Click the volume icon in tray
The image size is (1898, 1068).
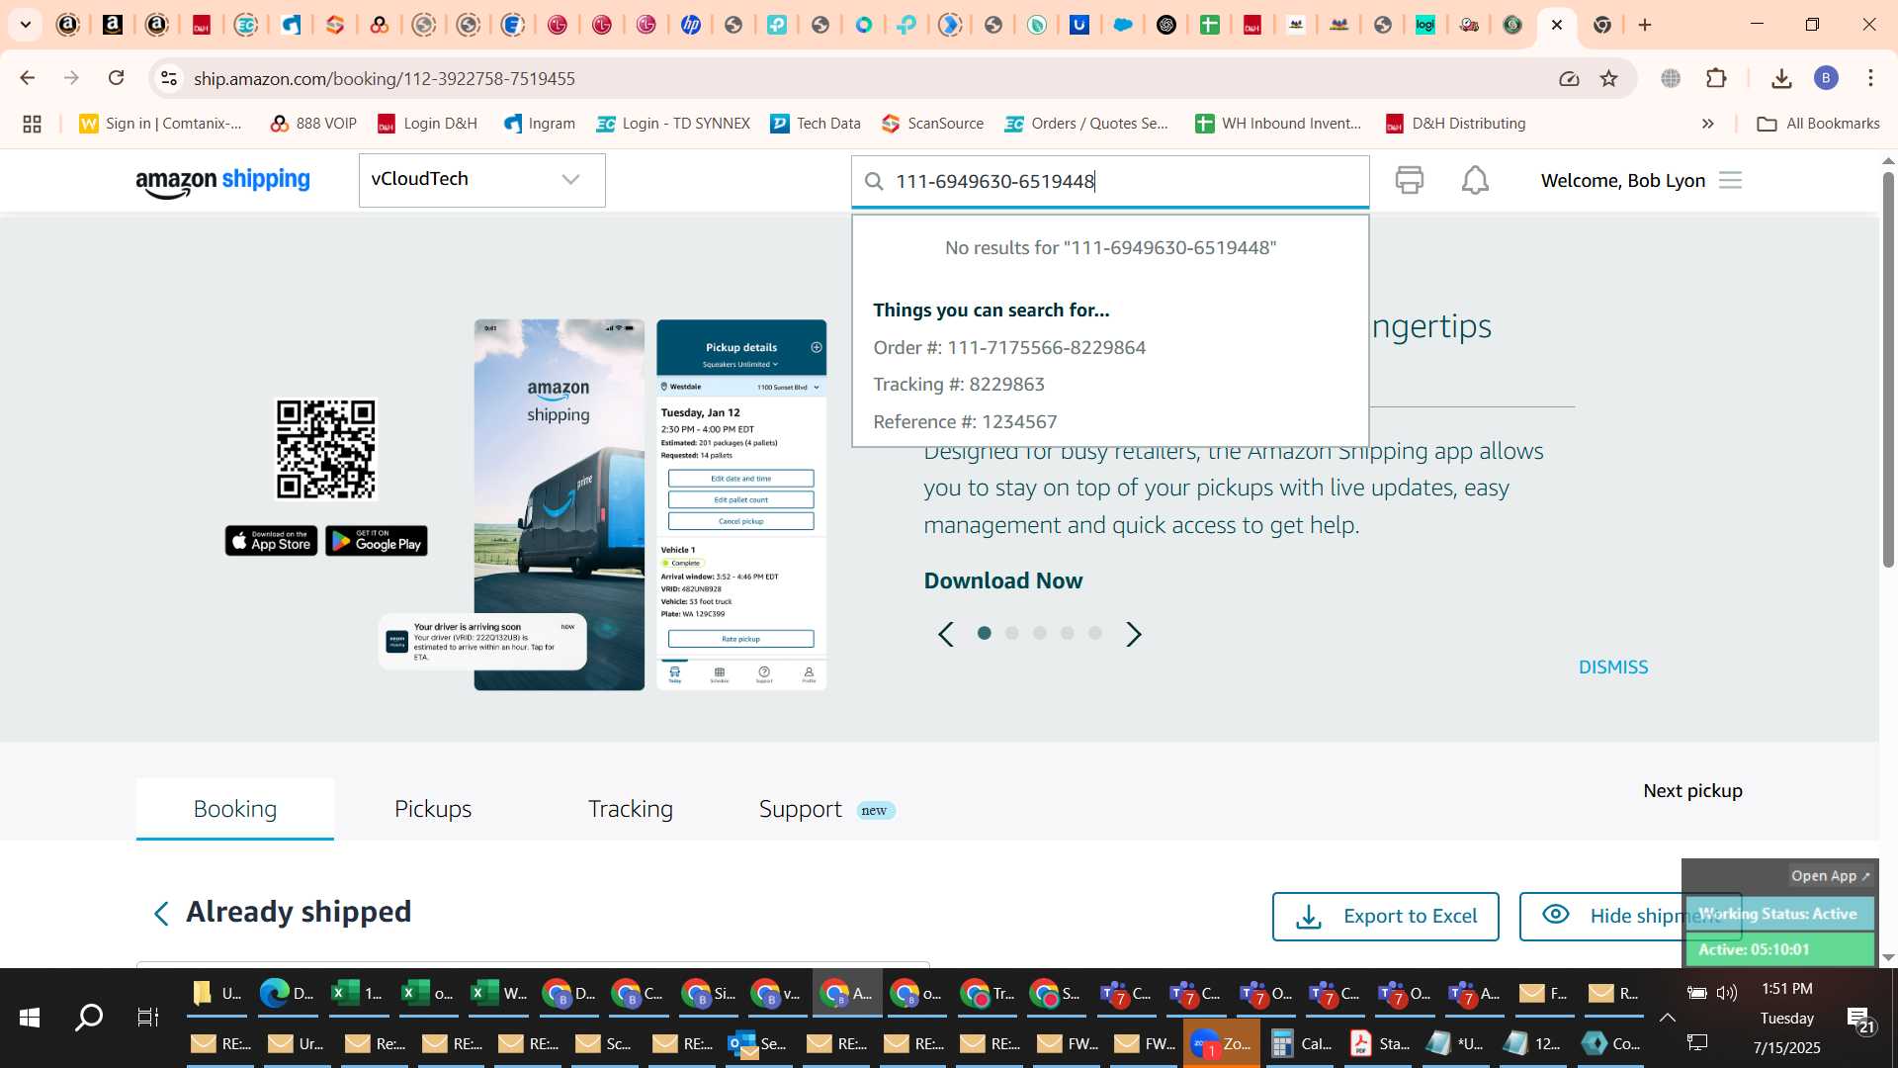(1727, 993)
